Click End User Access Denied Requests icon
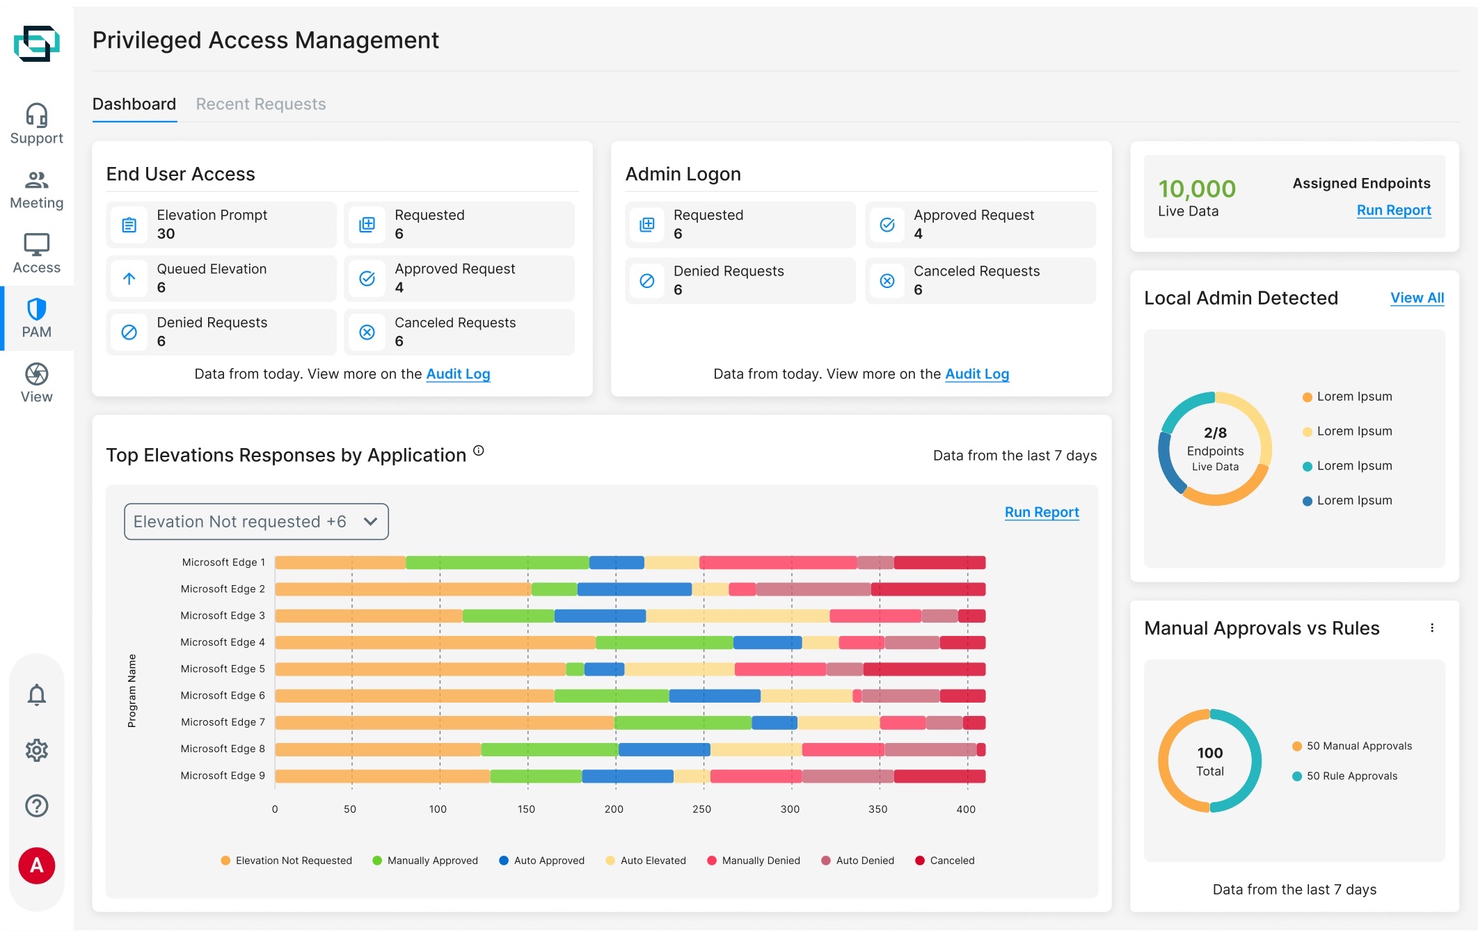The width and height of the screenshot is (1478, 942). tap(129, 332)
